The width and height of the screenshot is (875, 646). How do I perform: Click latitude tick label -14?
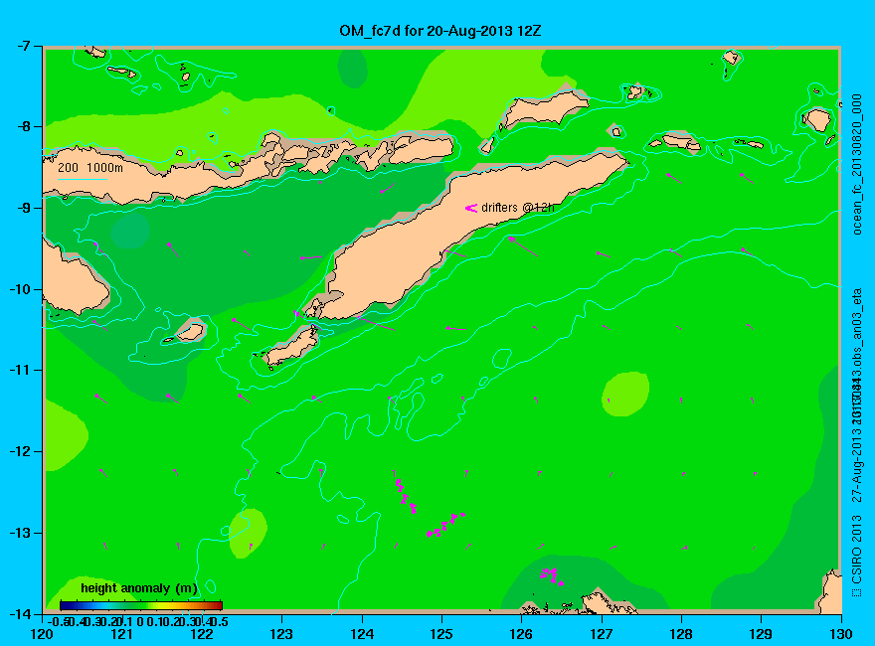[22, 614]
